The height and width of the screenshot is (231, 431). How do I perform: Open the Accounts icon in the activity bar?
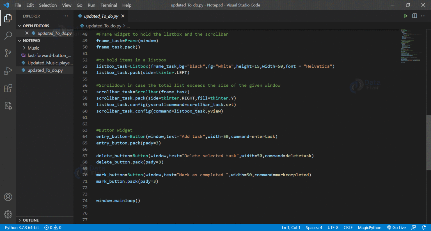8,197
